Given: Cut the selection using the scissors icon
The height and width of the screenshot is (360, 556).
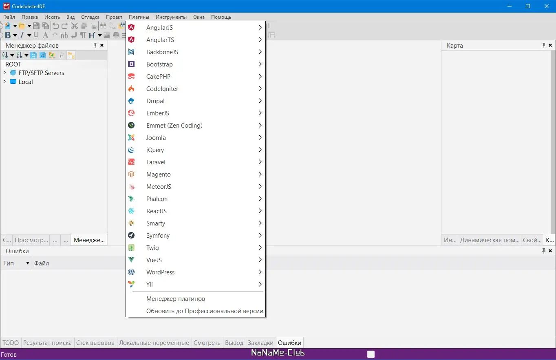Looking at the screenshot, I should coord(75,26).
